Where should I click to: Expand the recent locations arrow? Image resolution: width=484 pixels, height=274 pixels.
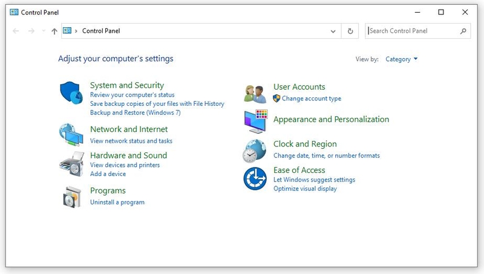point(44,31)
